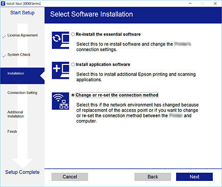This screenshot has height=187, width=222.
Task: Click the Wi-Fi network connection icon
Action: (x=61, y=101)
